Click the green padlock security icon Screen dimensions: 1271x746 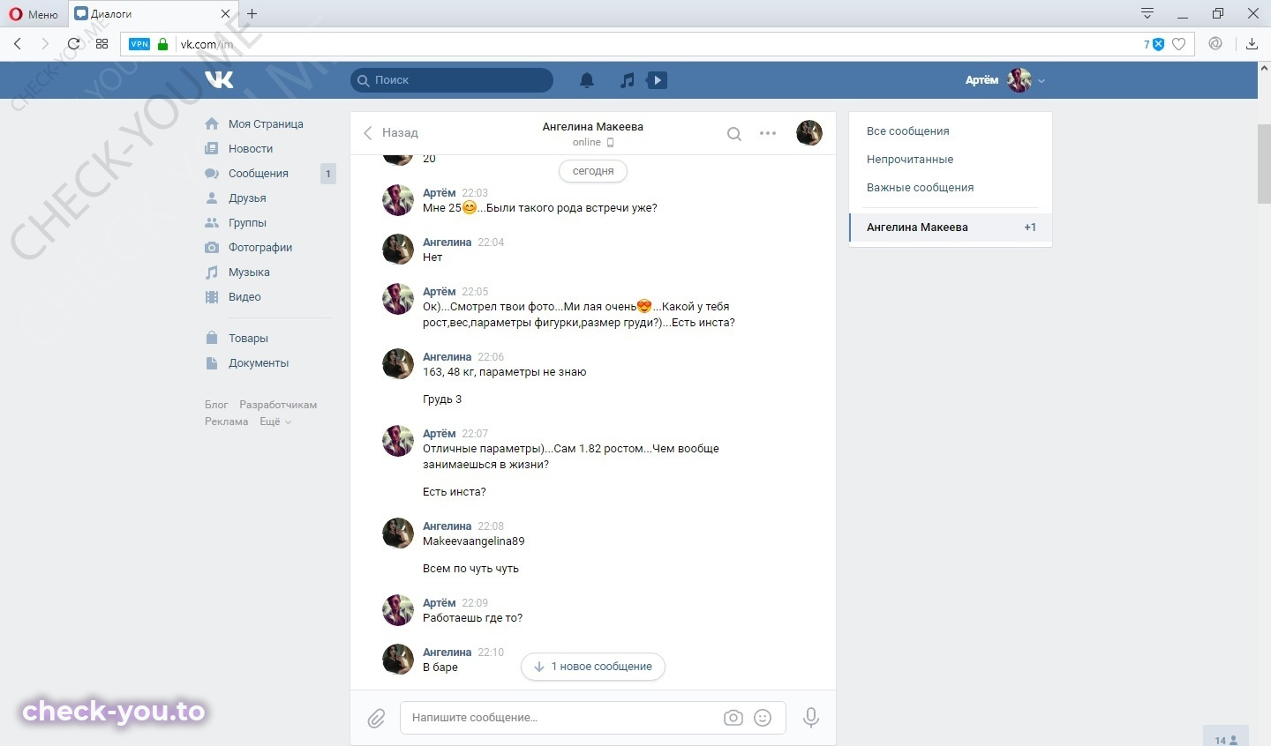pos(162,44)
